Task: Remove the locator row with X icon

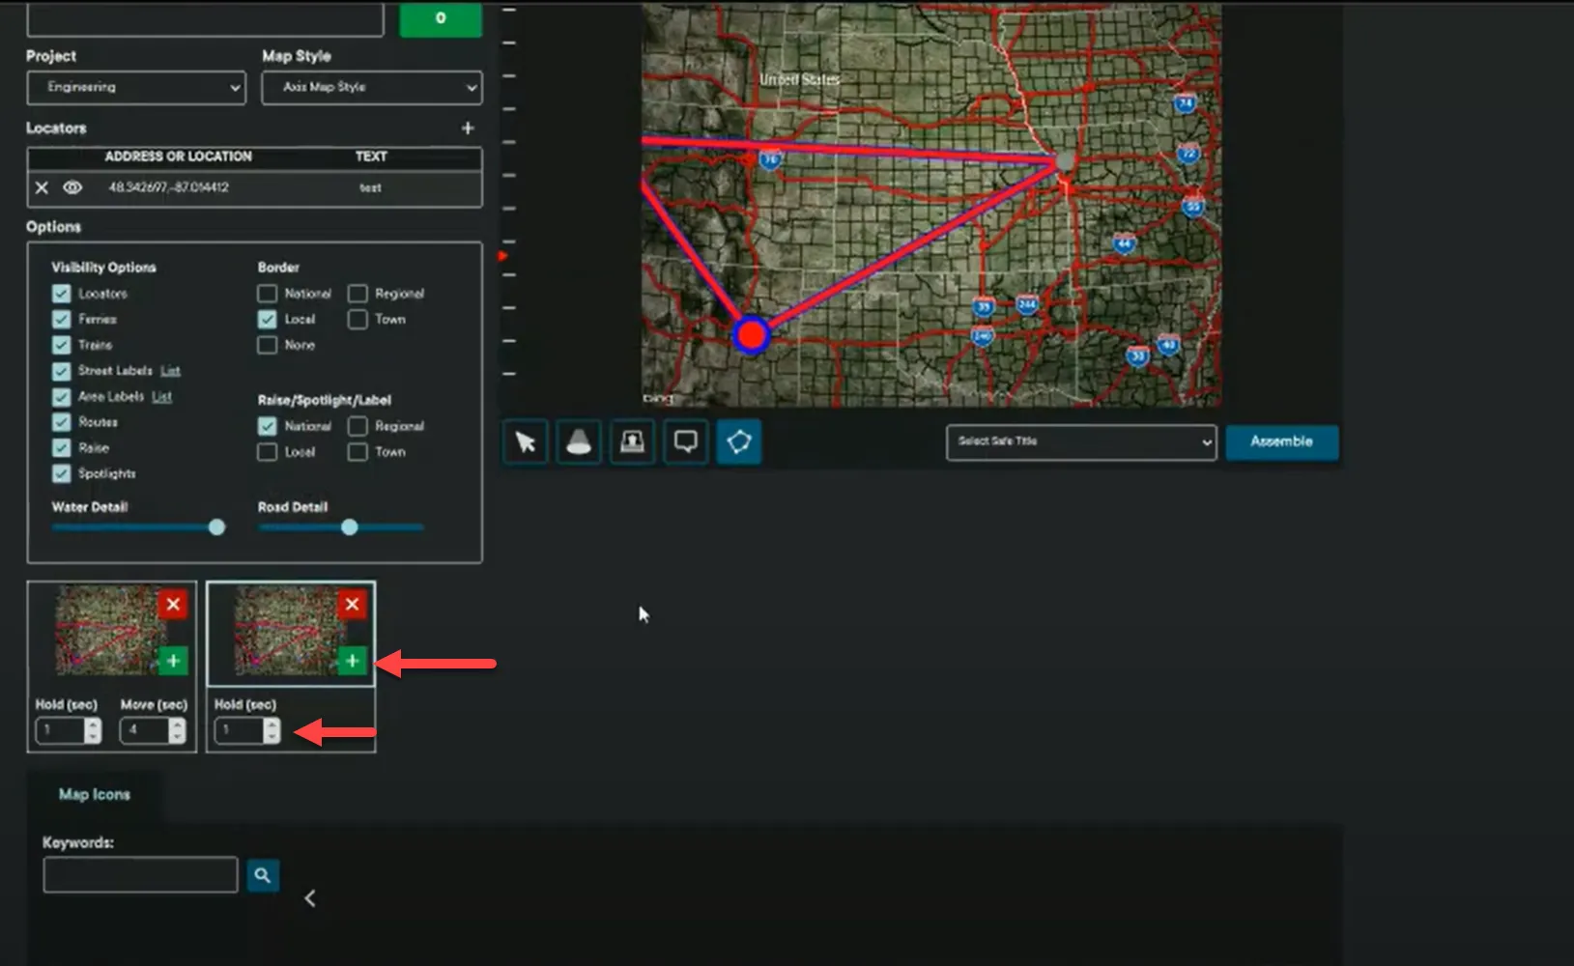Action: pyautogui.click(x=42, y=187)
